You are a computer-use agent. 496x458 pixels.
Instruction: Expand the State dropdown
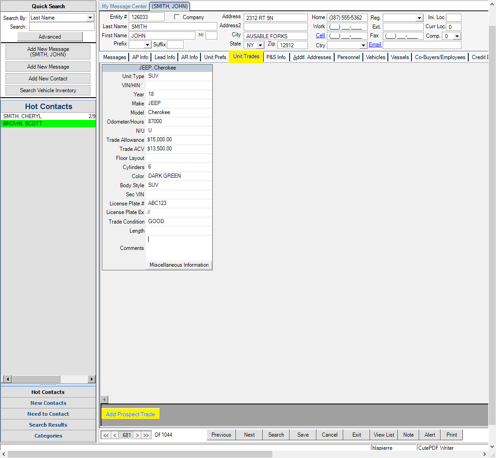tap(260, 45)
